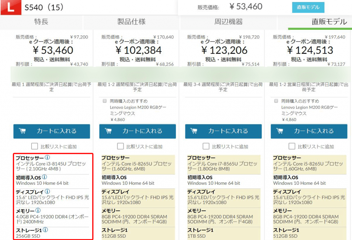Click price ¥ 102,384
This screenshot has width=352, height=240.
pos(139,50)
